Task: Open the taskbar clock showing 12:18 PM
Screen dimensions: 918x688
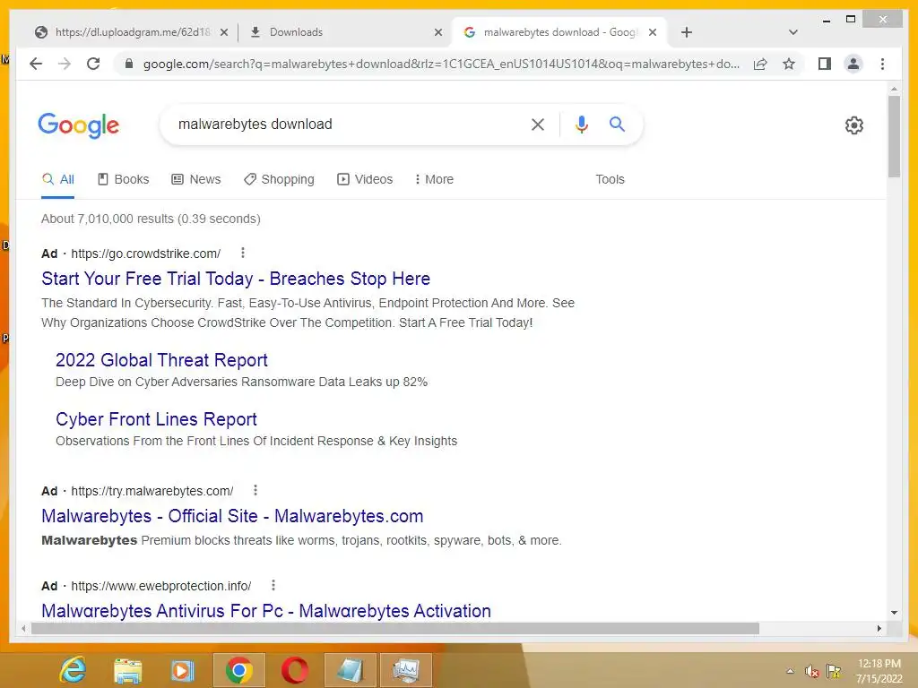Action: point(879,671)
